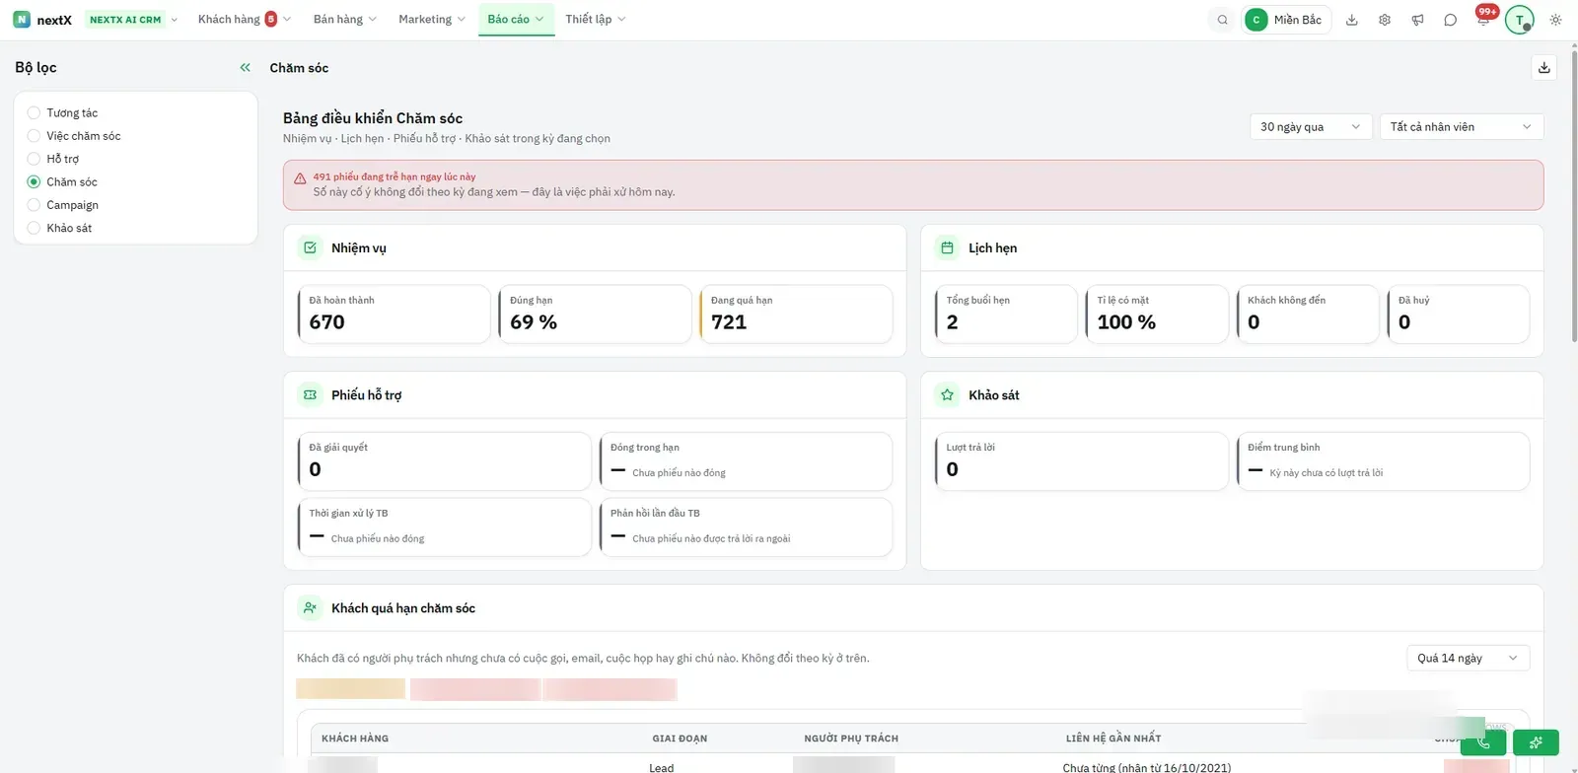The width and height of the screenshot is (1578, 773).
Task: Open the Tất cả nhân viên dropdown
Action: point(1462,127)
